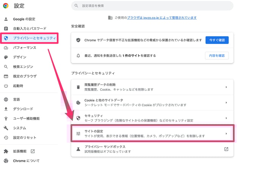Select プライバシーとセキュリティ in sidebar
Viewport: 254px width, 178px height.
click(x=29, y=38)
